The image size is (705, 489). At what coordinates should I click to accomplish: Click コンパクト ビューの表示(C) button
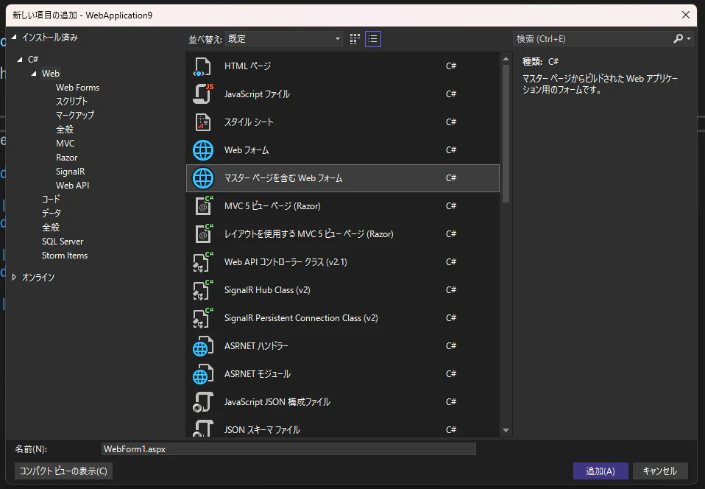[63, 471]
